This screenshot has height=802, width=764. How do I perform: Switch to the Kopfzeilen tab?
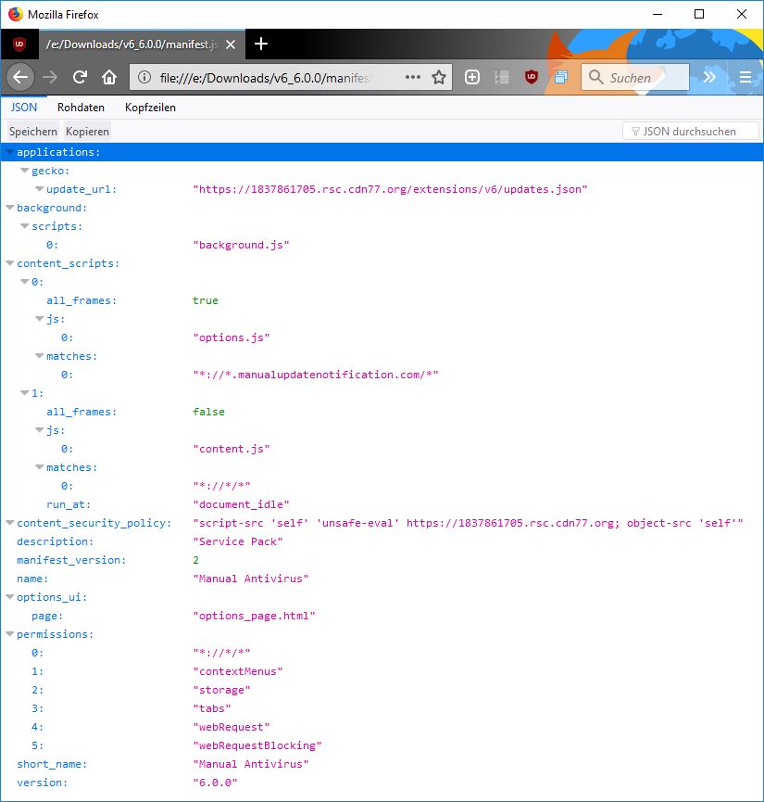[x=150, y=108]
